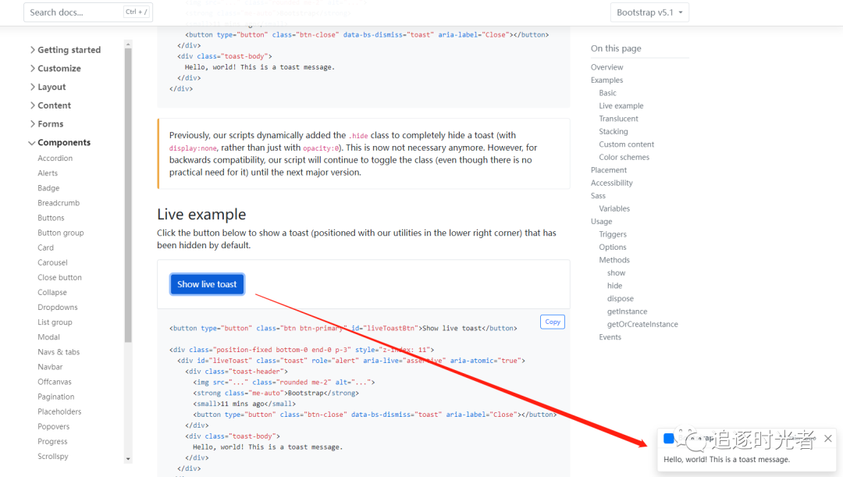This screenshot has height=477, width=843.
Task: Open the Bootstrap v5.1 version dropdown
Action: click(649, 12)
